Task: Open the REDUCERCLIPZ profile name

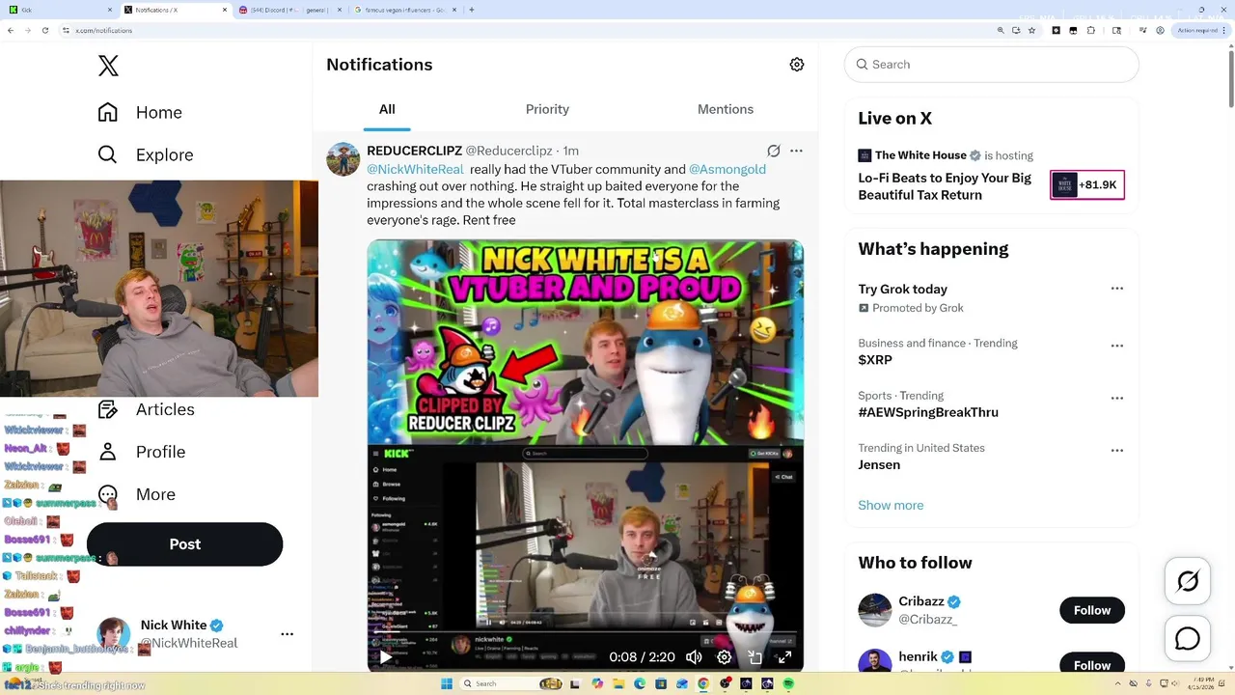Action: click(x=414, y=151)
